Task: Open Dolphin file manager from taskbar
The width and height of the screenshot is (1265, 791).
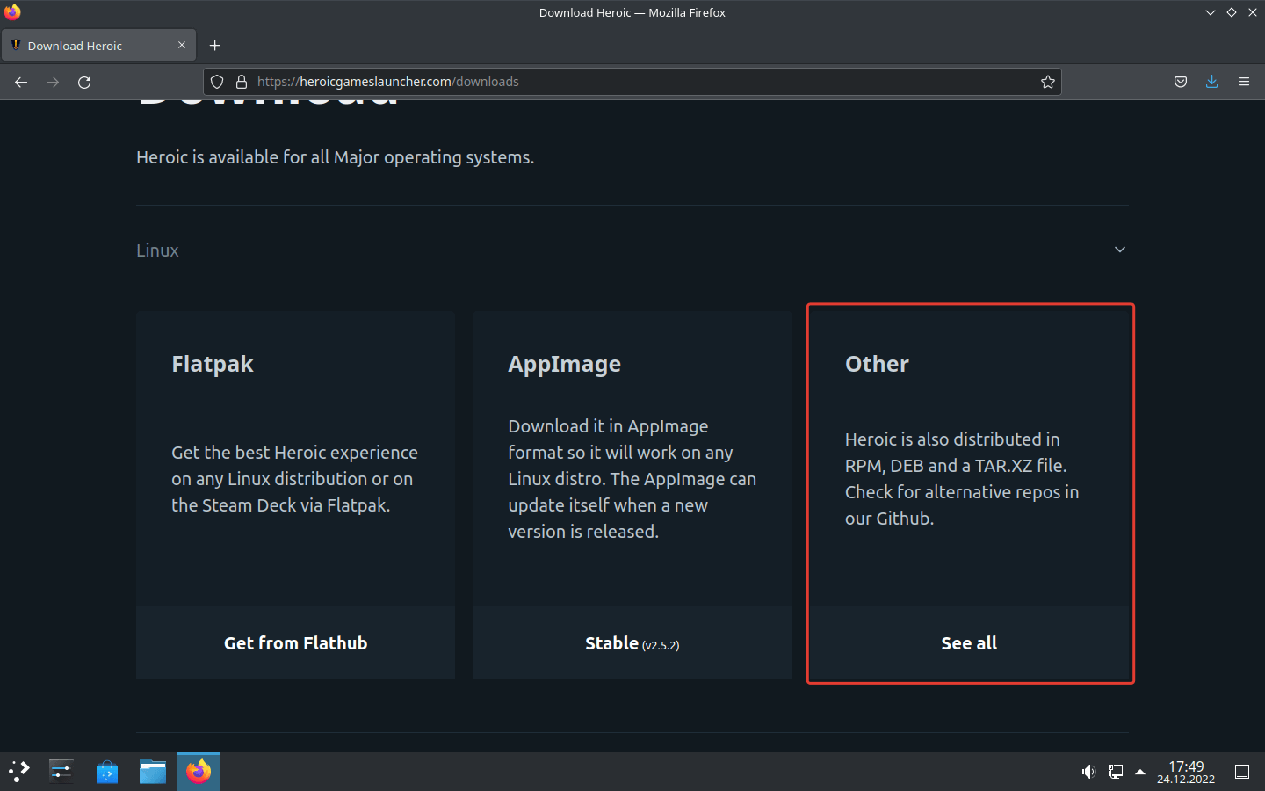Action: [153, 772]
